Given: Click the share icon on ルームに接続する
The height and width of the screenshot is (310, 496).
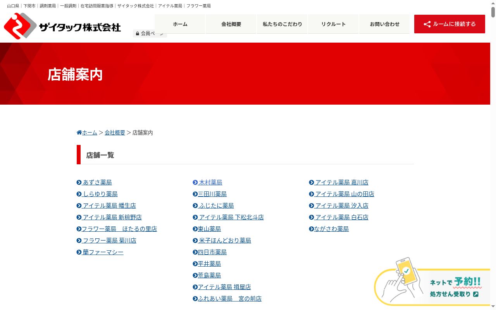Looking at the screenshot, I should coord(427,24).
